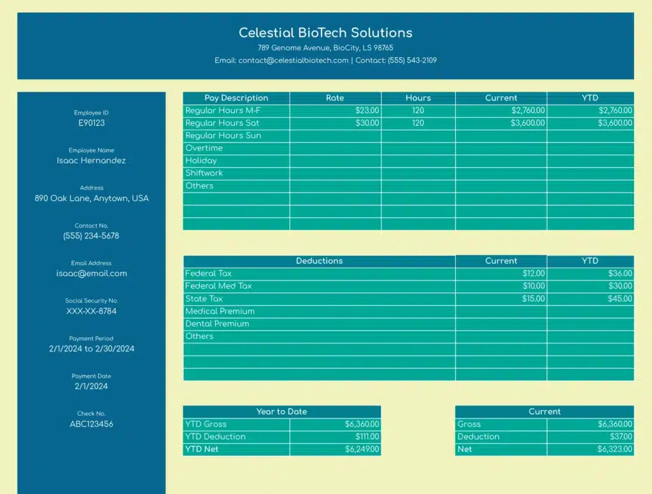Click the Celestial BioTech Solutions company title
The height and width of the screenshot is (494, 652).
(325, 32)
